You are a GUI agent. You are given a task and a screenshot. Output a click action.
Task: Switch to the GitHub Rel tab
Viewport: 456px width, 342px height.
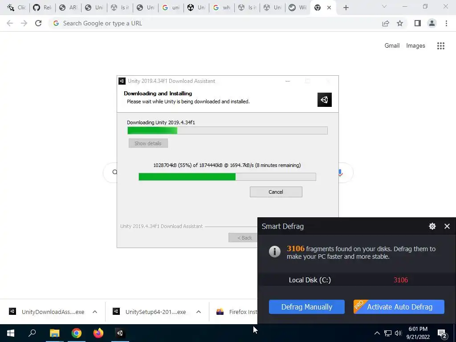tap(42, 8)
